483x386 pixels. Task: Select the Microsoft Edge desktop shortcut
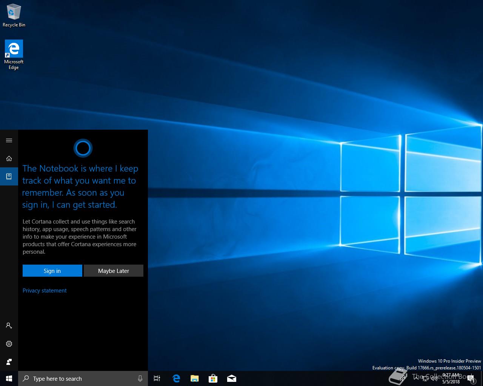click(14, 55)
